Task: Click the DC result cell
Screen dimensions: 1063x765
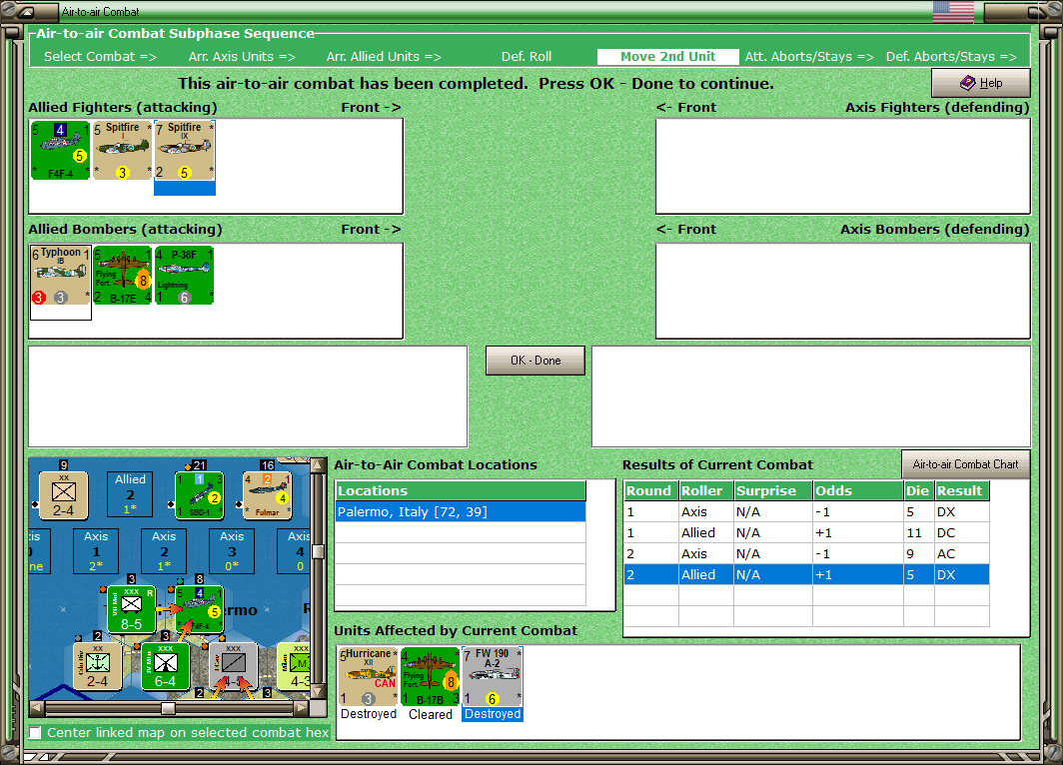Action: [x=961, y=532]
